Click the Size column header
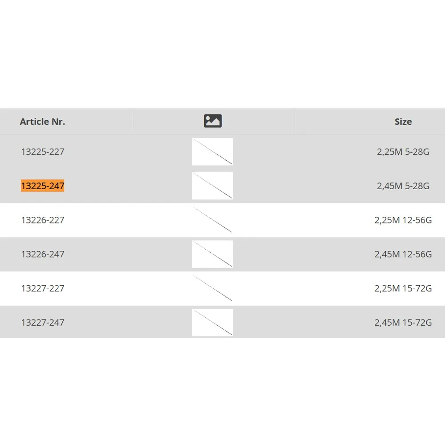This screenshot has width=445, height=445. 403,121
